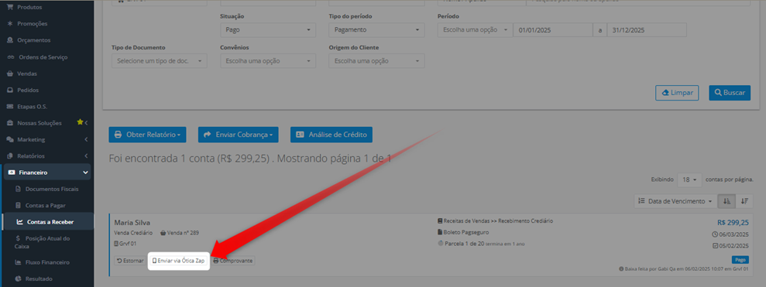This screenshot has height=287, width=766.
Task: Open Pedidos in the sidebar
Action: click(28, 91)
